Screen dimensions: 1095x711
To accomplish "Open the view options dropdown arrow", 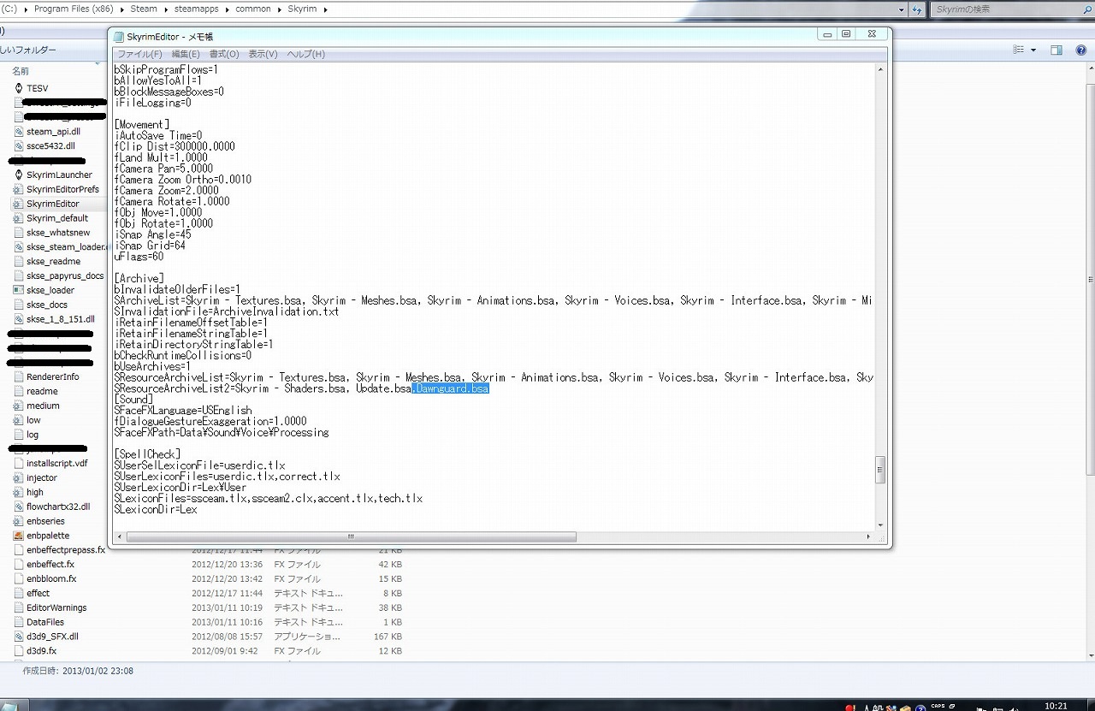I will [1033, 50].
